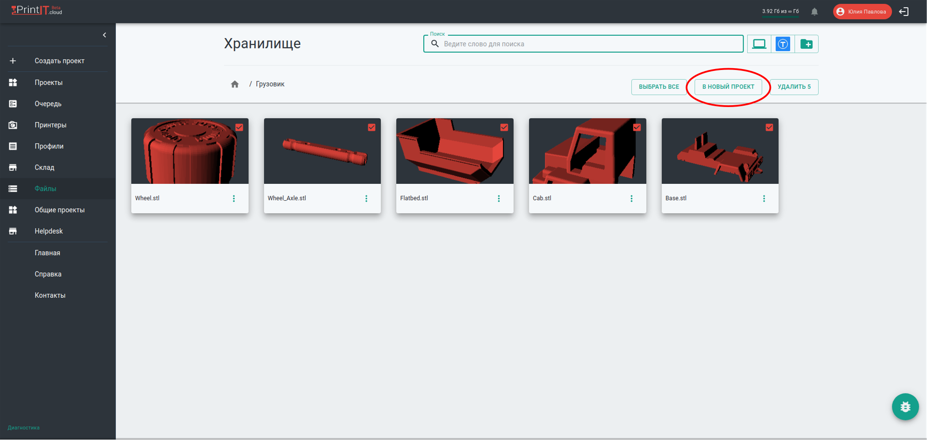Click the Flatbed.stl file name

[x=414, y=199]
